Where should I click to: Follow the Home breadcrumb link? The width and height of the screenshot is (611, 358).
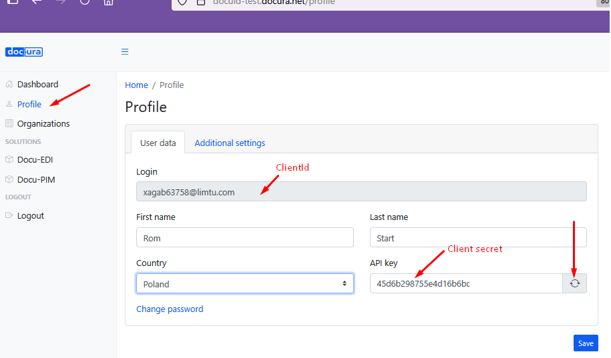point(136,85)
